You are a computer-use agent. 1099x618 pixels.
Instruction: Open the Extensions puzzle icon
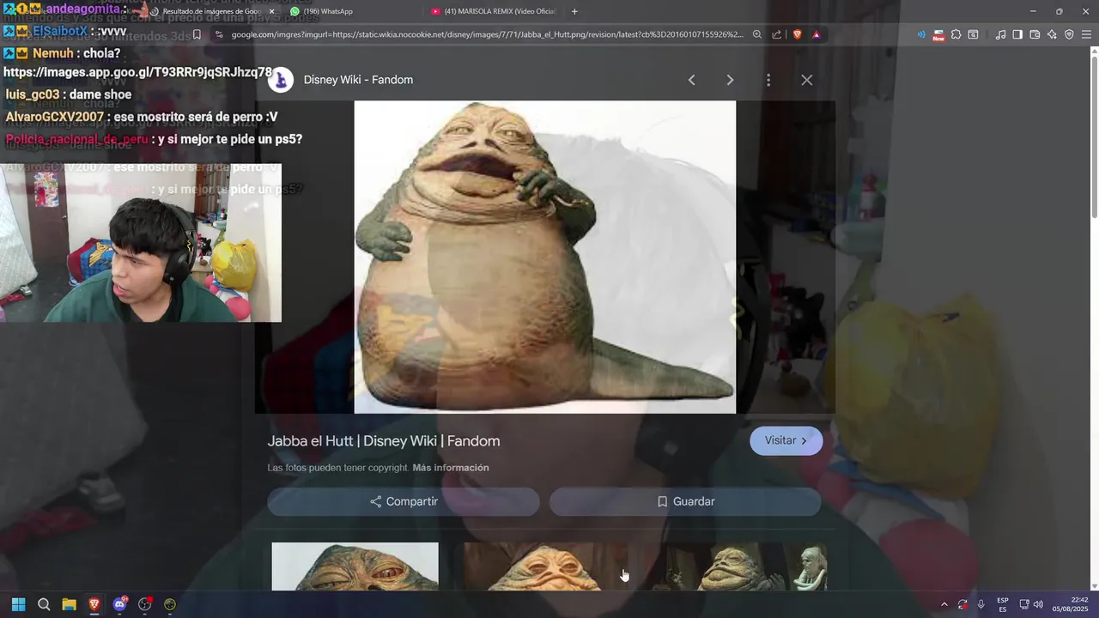coord(956,34)
